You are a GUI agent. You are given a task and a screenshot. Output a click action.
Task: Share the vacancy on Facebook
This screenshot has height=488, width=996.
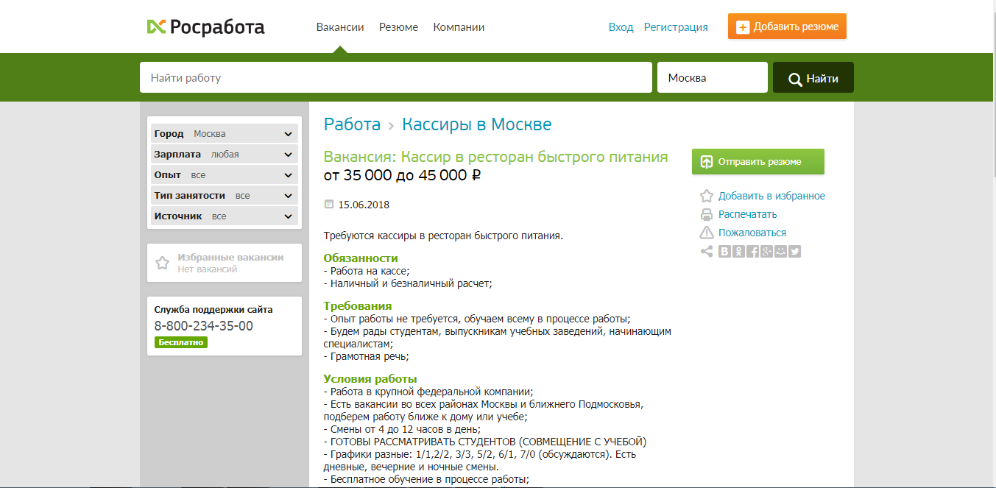point(752,251)
